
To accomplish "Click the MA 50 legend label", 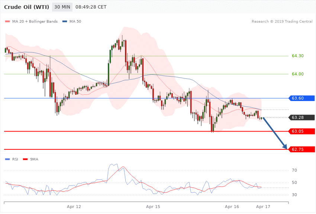I will point(75,21).
